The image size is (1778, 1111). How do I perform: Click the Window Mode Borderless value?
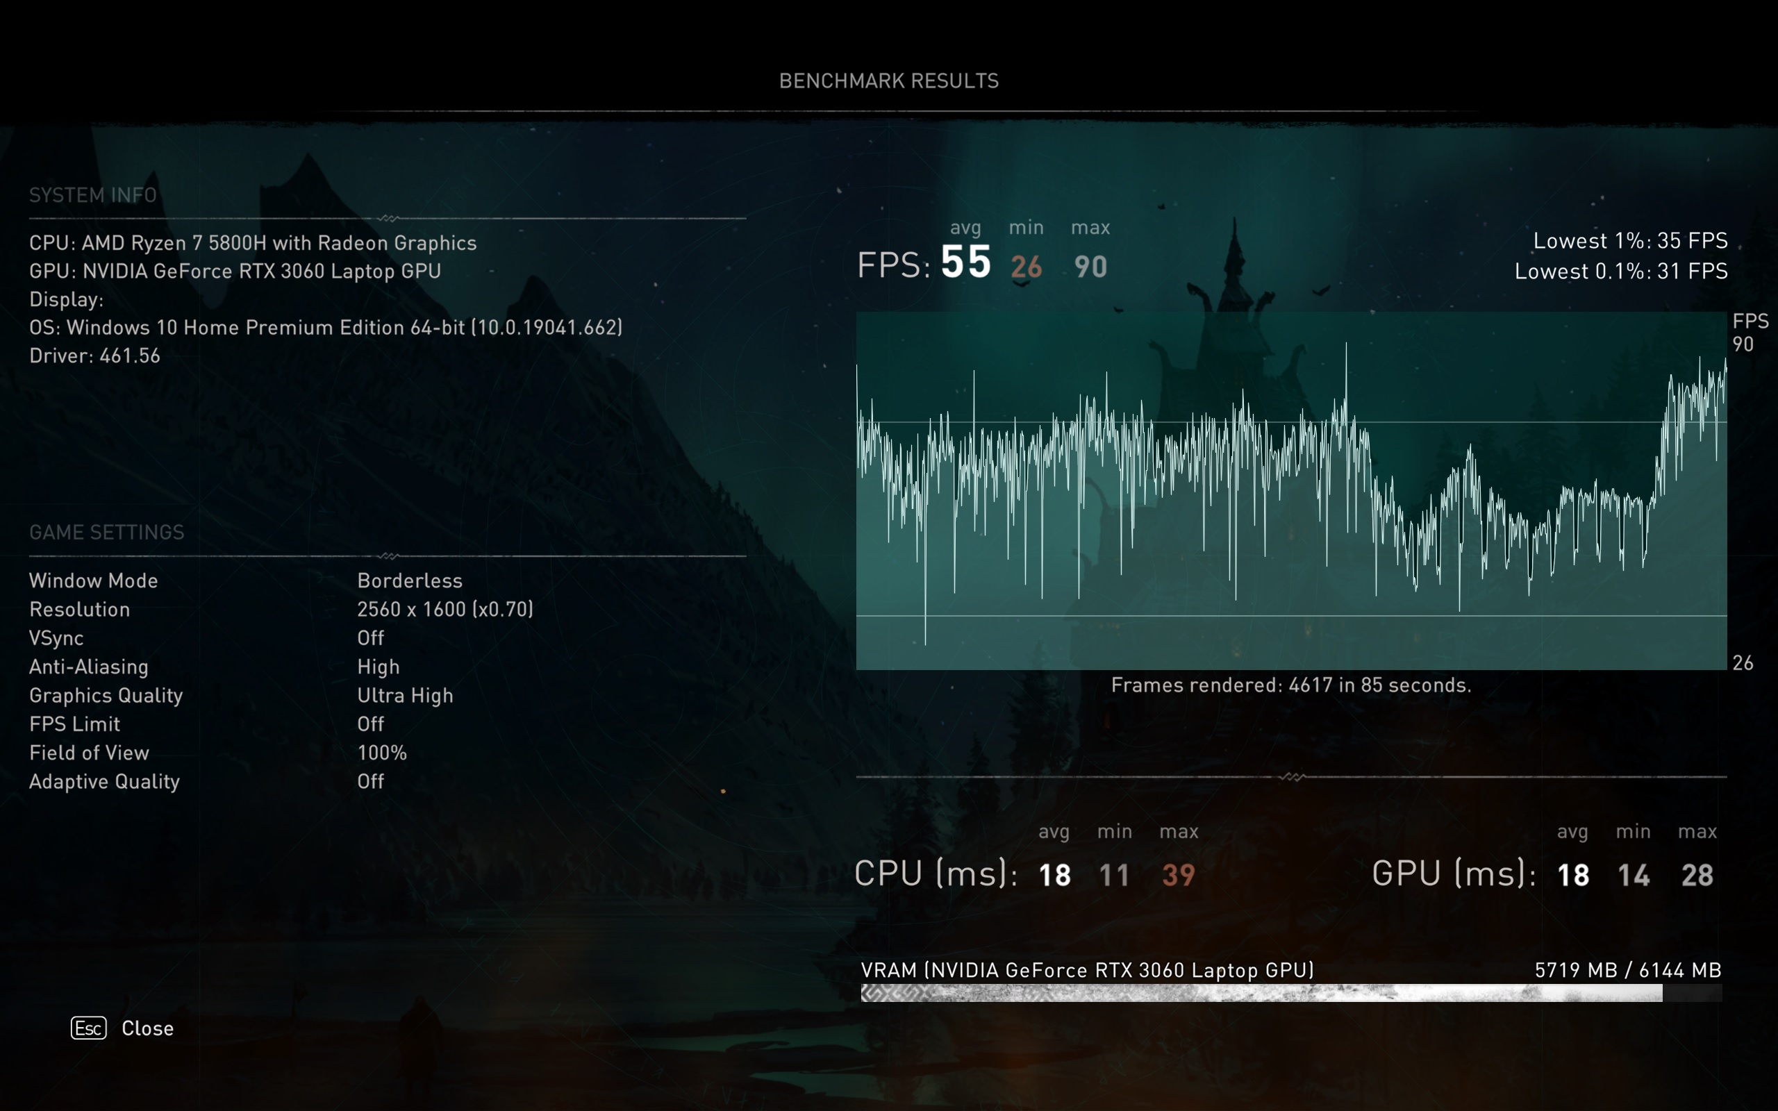point(409,580)
